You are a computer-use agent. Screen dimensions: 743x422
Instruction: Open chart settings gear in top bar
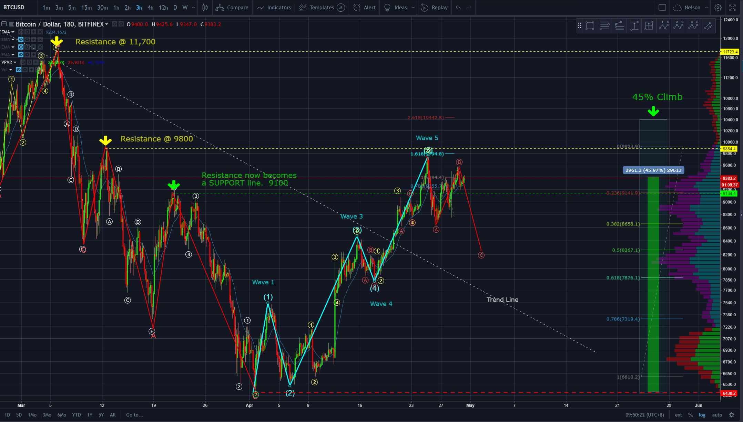(x=718, y=8)
